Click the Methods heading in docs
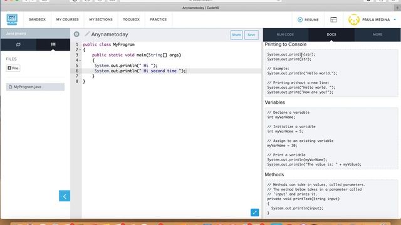The height and width of the screenshot is (225, 401). click(274, 174)
